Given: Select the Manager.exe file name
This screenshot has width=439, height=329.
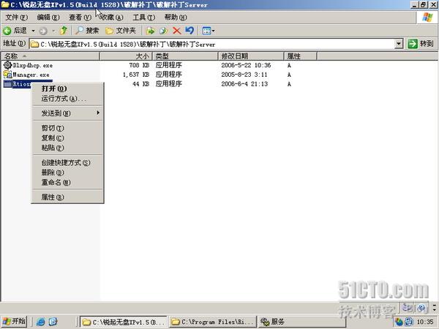Looking at the screenshot, I should [31, 75].
